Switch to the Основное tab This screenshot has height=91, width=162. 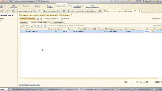[x=24, y=22]
